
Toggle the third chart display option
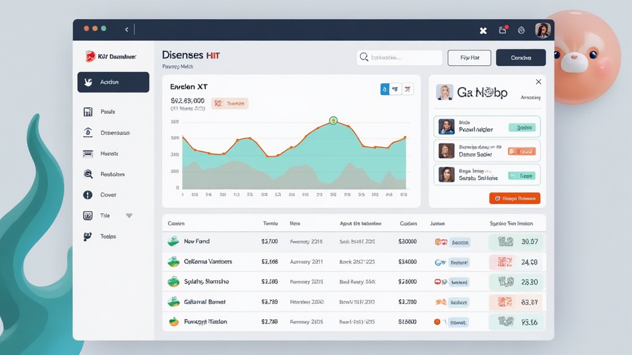tap(407, 89)
